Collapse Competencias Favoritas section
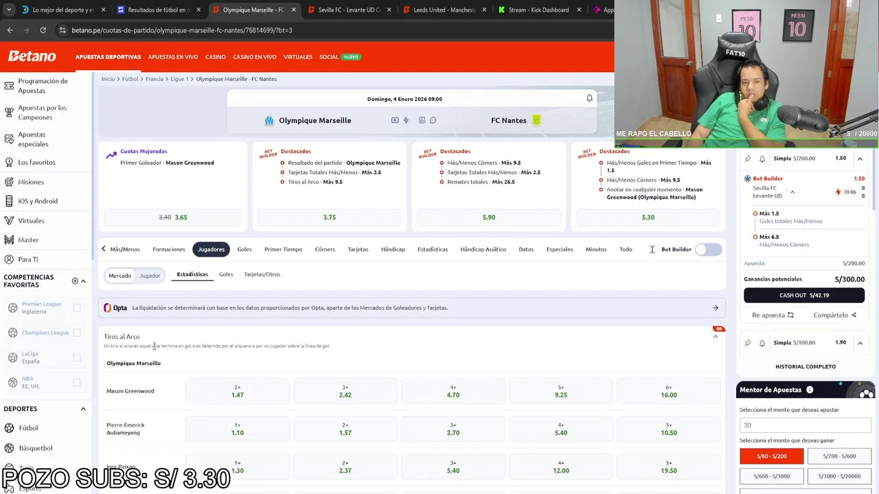Image resolution: width=879 pixels, height=494 pixels. coord(83,281)
